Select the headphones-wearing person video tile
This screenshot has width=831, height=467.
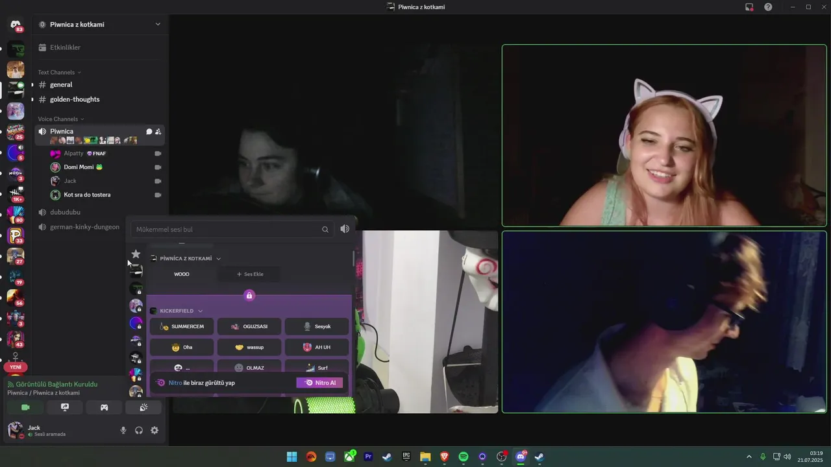point(664,322)
